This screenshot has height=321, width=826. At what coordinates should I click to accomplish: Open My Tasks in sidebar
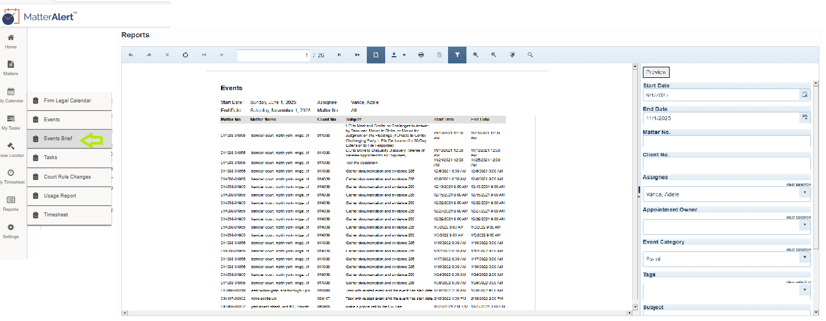(11, 123)
